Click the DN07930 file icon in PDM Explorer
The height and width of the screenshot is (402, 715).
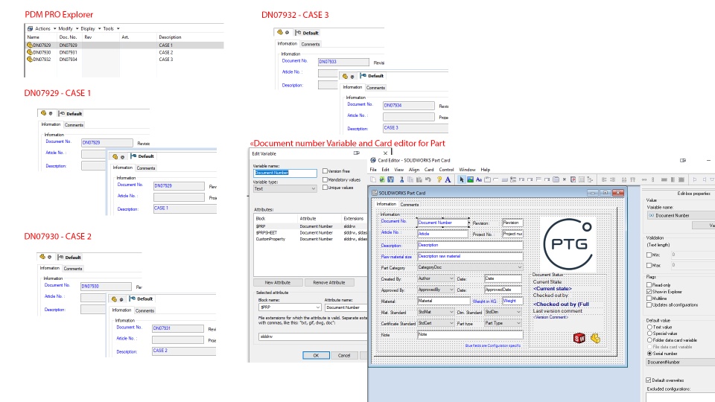click(30, 52)
